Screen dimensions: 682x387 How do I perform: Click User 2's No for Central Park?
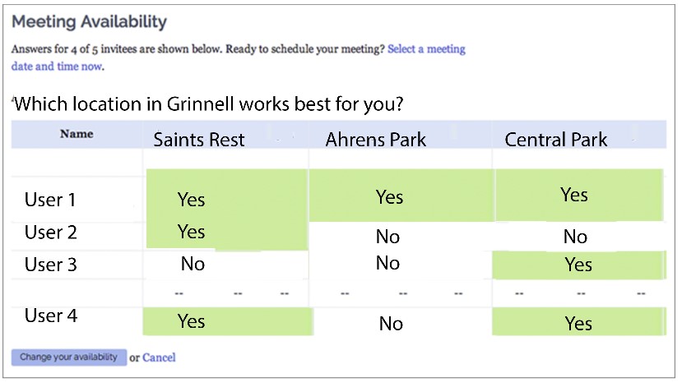tap(575, 237)
